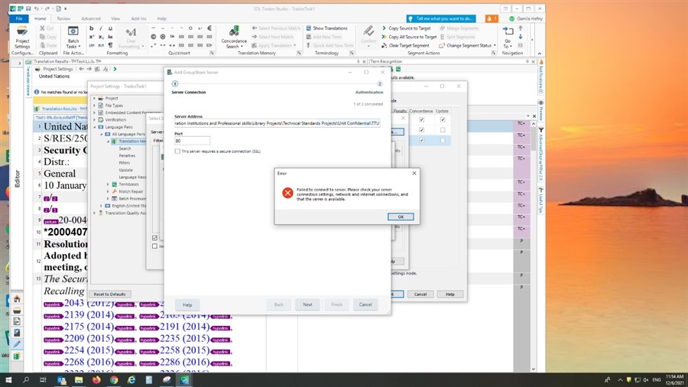Click the Undo icon in quick access toolbar
This screenshot has height=387, width=688.
(37, 8)
